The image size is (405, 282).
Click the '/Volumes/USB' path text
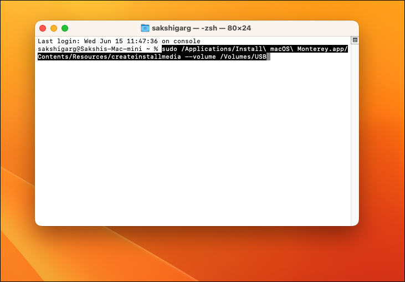click(x=243, y=57)
